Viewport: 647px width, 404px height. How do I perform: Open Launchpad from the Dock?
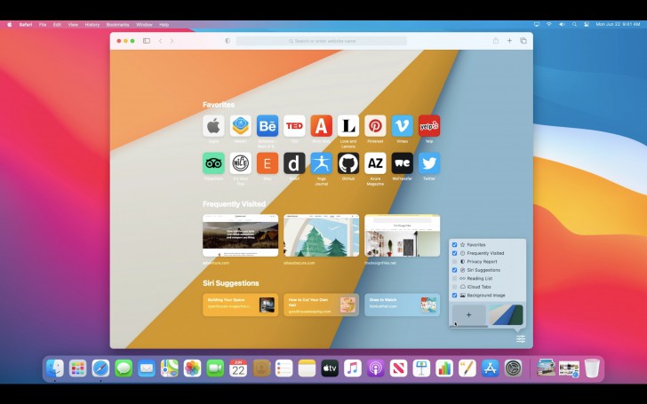click(77, 368)
